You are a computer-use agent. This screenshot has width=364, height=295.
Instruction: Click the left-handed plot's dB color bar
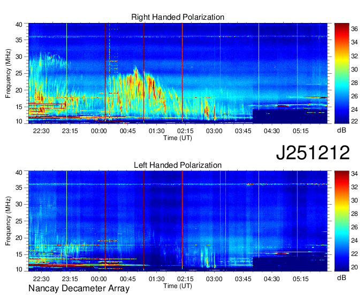342,221
